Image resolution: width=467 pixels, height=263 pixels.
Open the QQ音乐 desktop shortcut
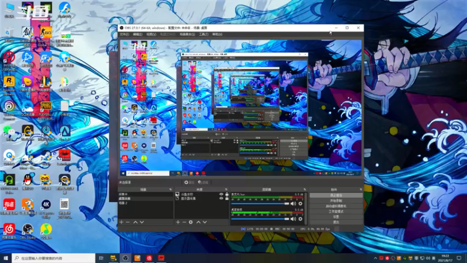click(46, 231)
